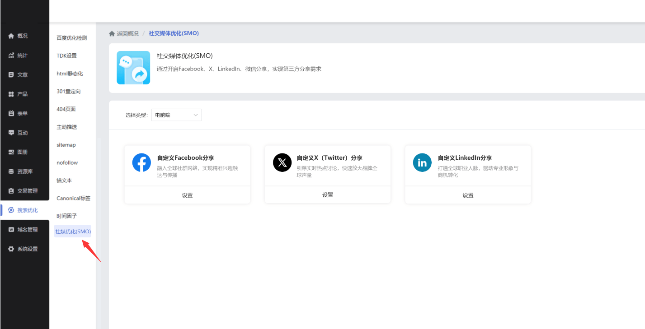Click 设置 under 自定义X (Twitter) 分享
The width and height of the screenshot is (645, 329).
pos(328,195)
